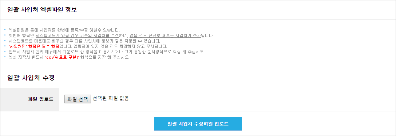Click the 선택된 파일 없음 status text
Image resolution: width=396 pixels, height=136 pixels.
tap(111, 99)
